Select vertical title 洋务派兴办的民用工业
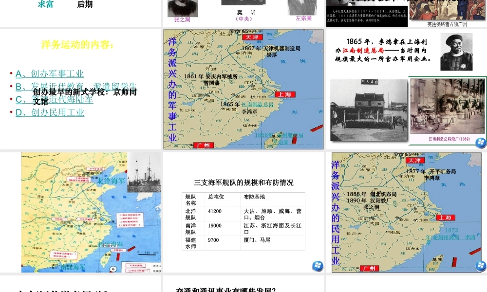 coord(336,213)
